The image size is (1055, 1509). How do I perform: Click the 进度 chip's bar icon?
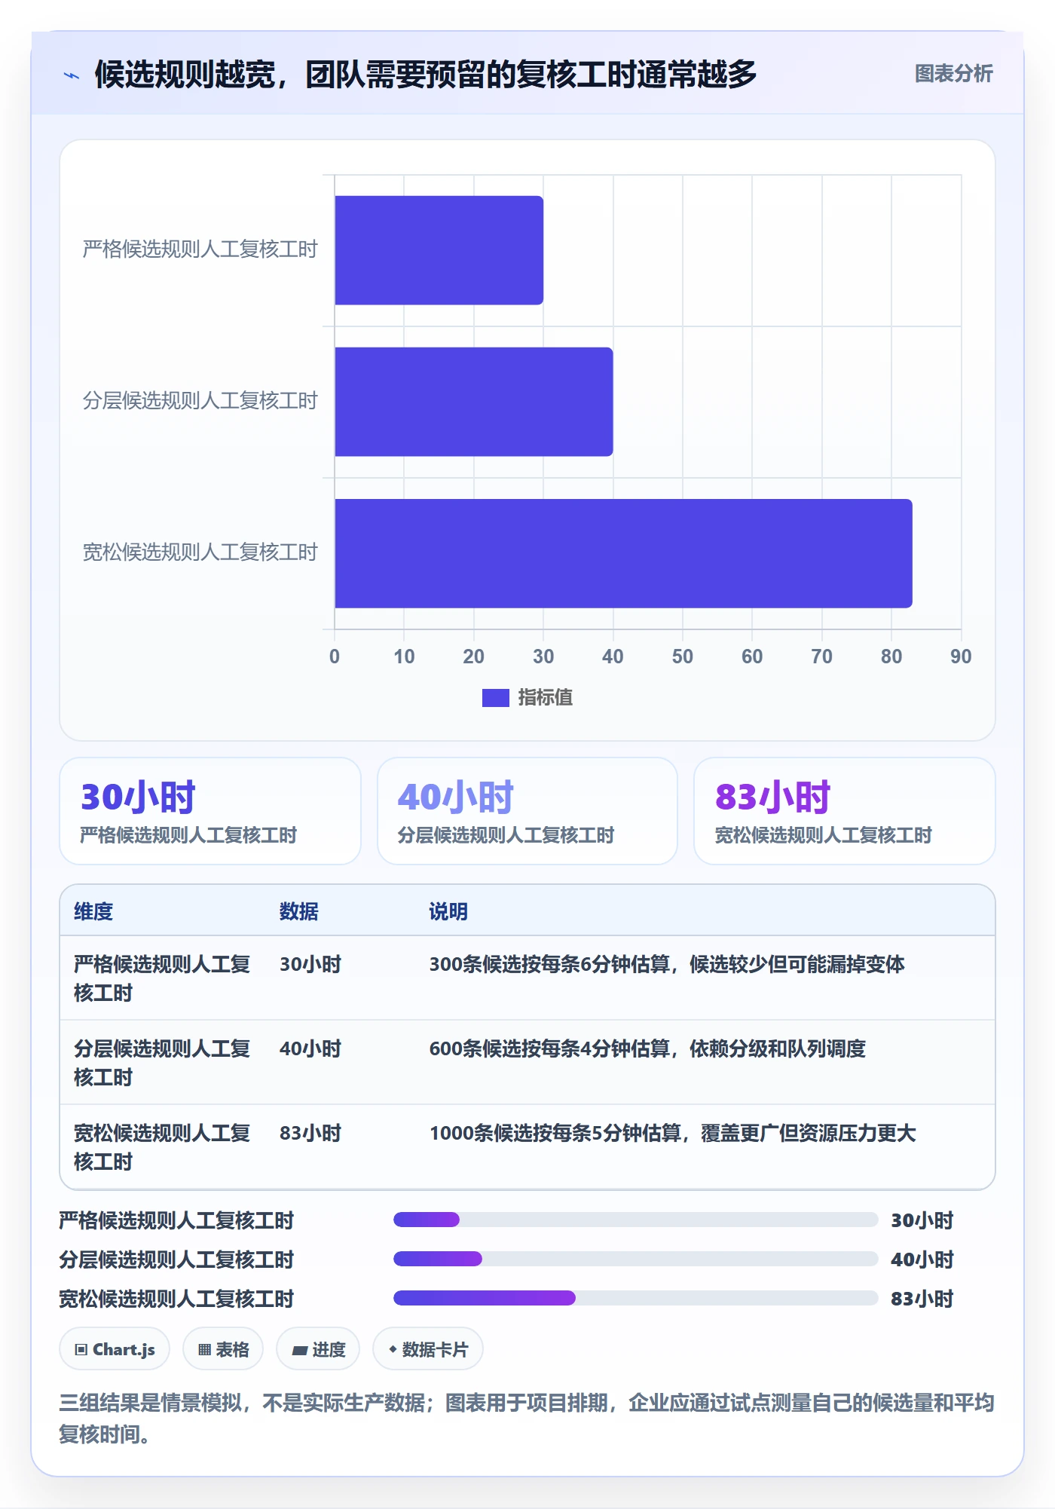(x=300, y=1351)
